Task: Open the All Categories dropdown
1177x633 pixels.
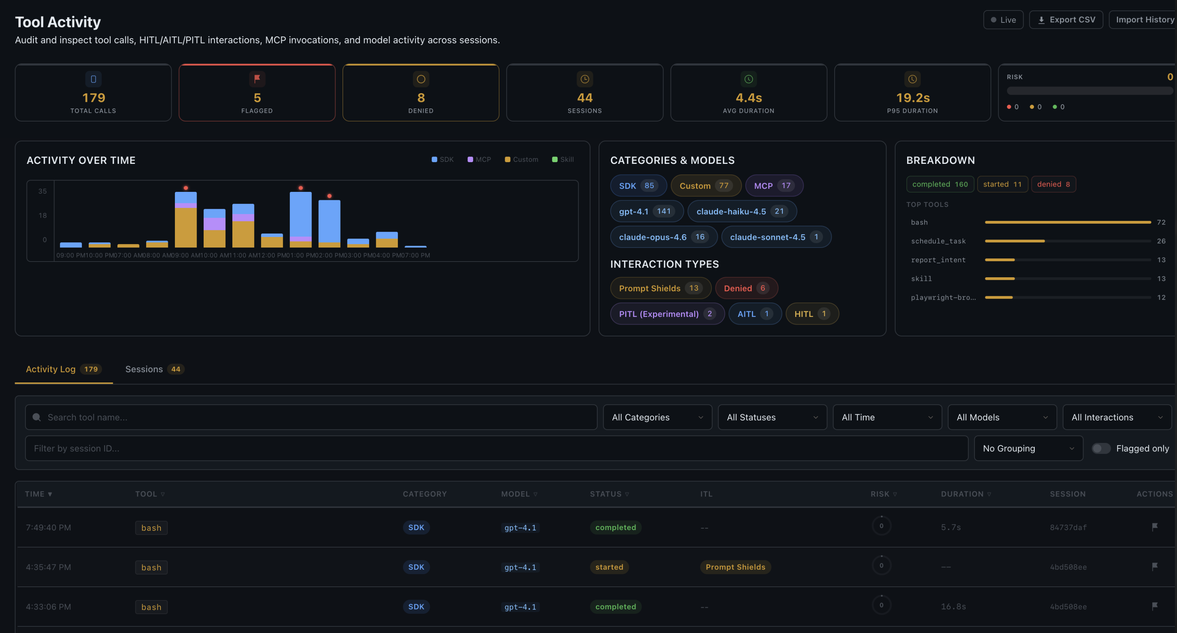Action: click(x=657, y=417)
